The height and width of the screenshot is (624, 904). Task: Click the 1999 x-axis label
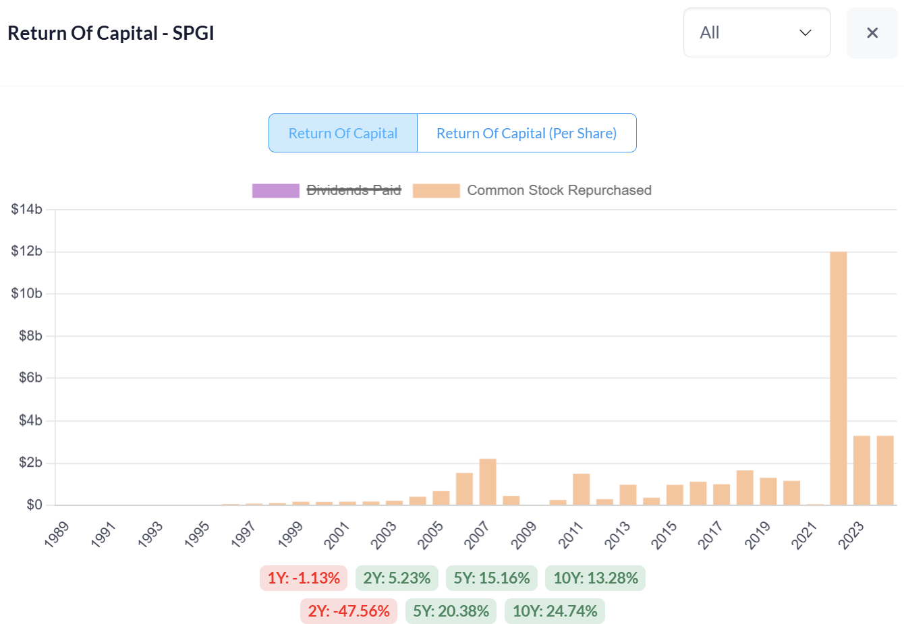pos(290,534)
